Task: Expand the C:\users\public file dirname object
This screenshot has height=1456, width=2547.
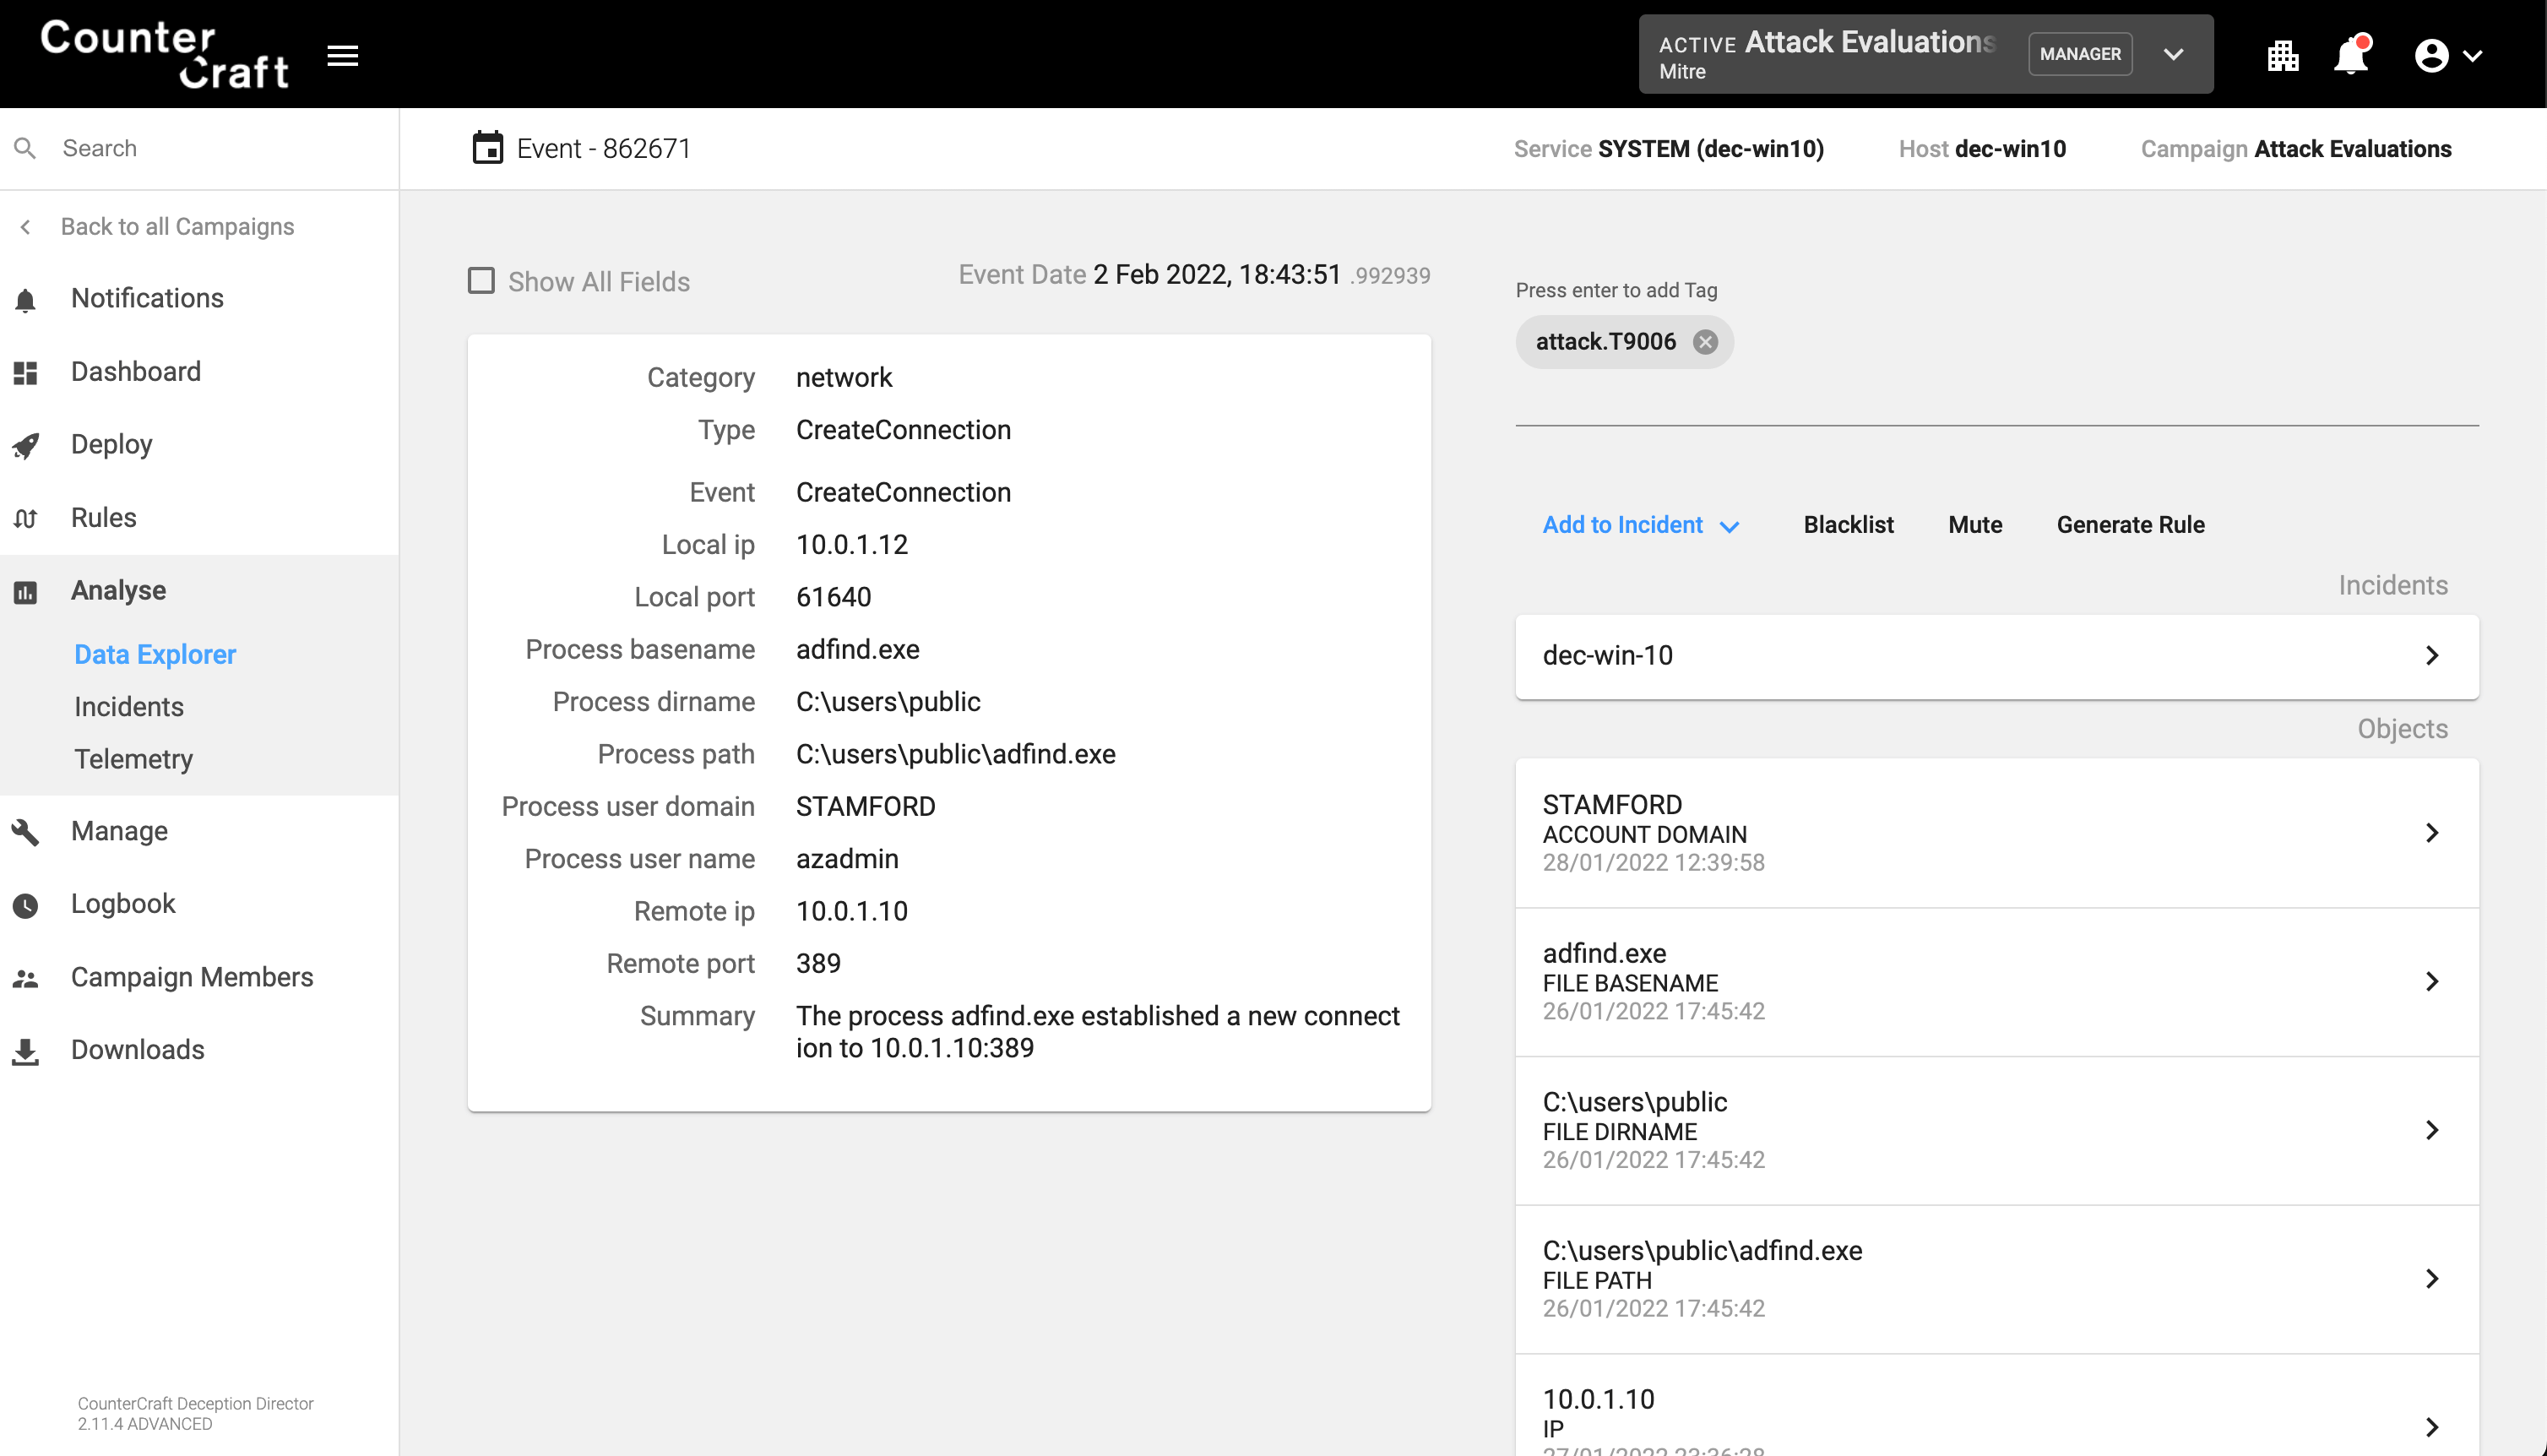Action: point(1996,1131)
